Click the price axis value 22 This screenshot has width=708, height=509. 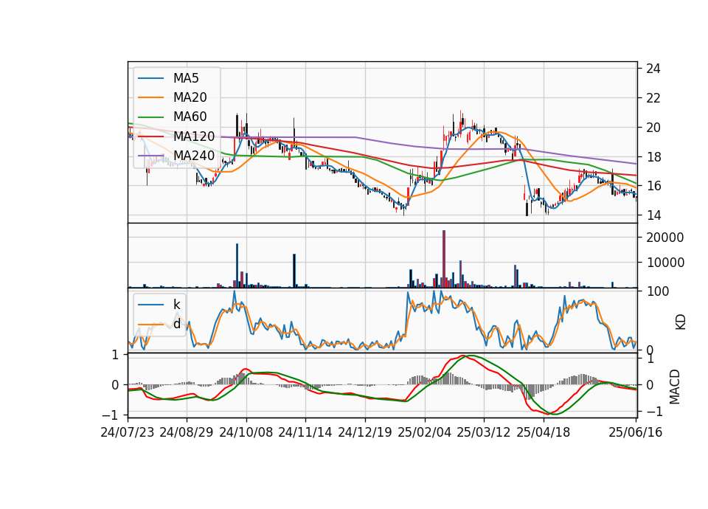tap(653, 98)
